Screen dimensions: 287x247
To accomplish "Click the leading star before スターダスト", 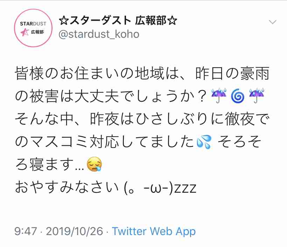I will point(64,21).
